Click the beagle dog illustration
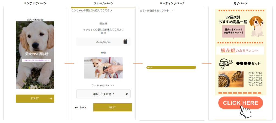Image resolution: width=276 pixels, height=123 pixels. (256, 26)
